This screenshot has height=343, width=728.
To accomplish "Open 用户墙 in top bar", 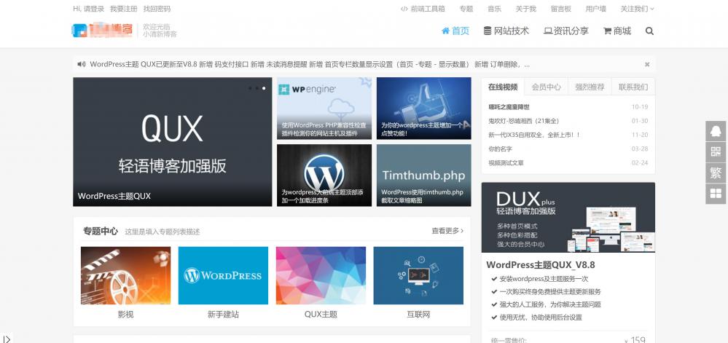I will [595, 9].
